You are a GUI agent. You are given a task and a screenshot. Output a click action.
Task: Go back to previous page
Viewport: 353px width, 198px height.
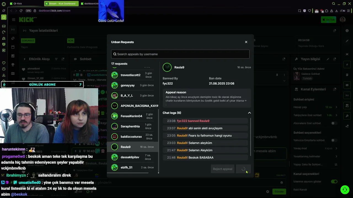(x=11, y=11)
